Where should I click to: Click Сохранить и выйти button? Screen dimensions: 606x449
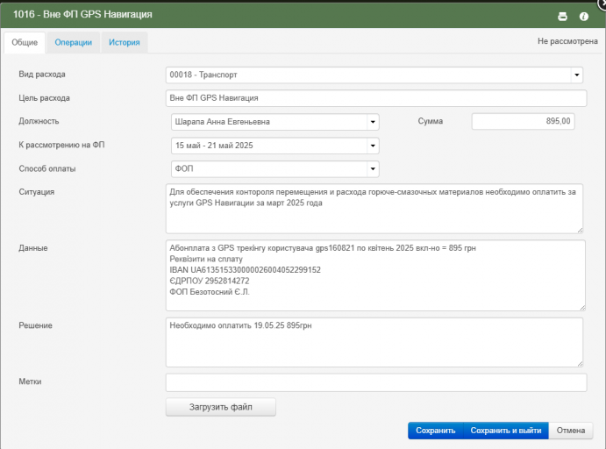(504, 431)
